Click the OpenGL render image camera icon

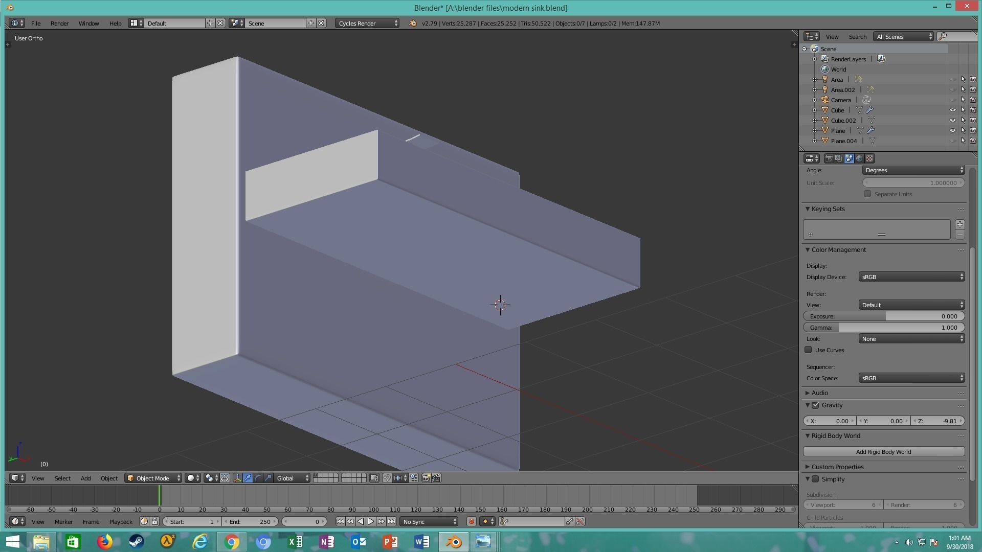point(426,478)
